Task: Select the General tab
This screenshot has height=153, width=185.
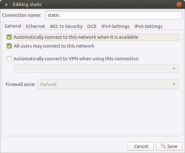Action: tap(13, 26)
